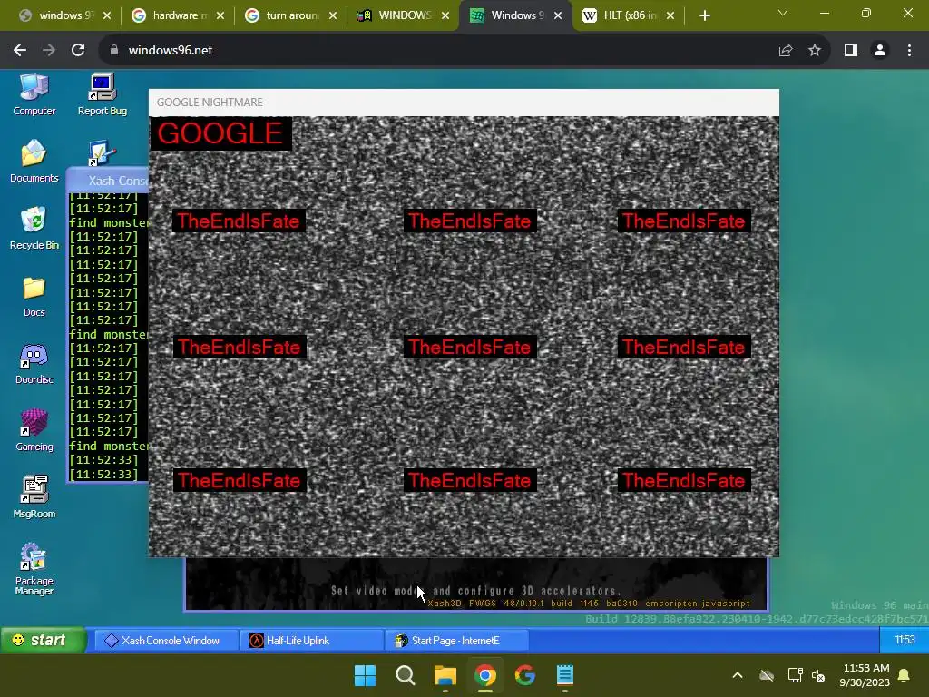Close the 'turn around' tab

coord(333,15)
